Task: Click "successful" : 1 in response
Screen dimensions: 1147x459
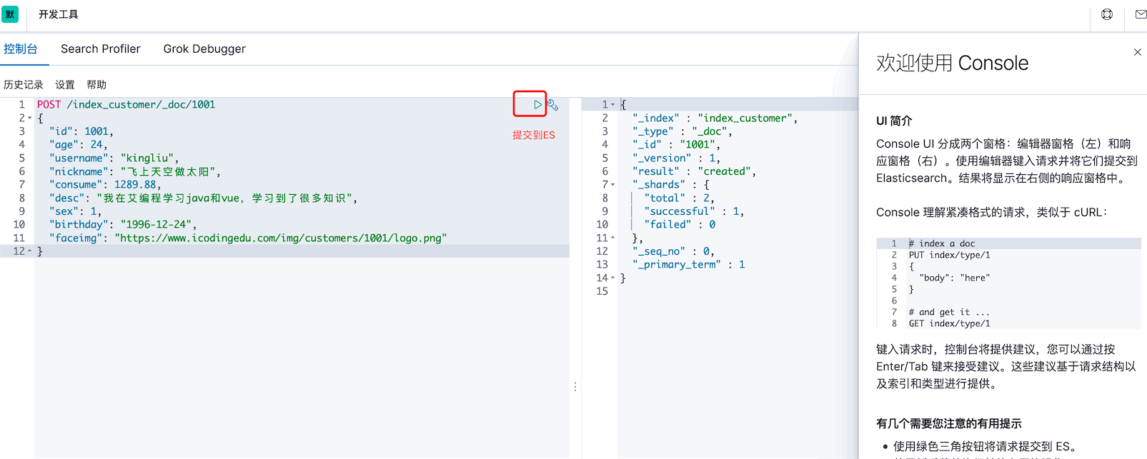Action: (694, 211)
